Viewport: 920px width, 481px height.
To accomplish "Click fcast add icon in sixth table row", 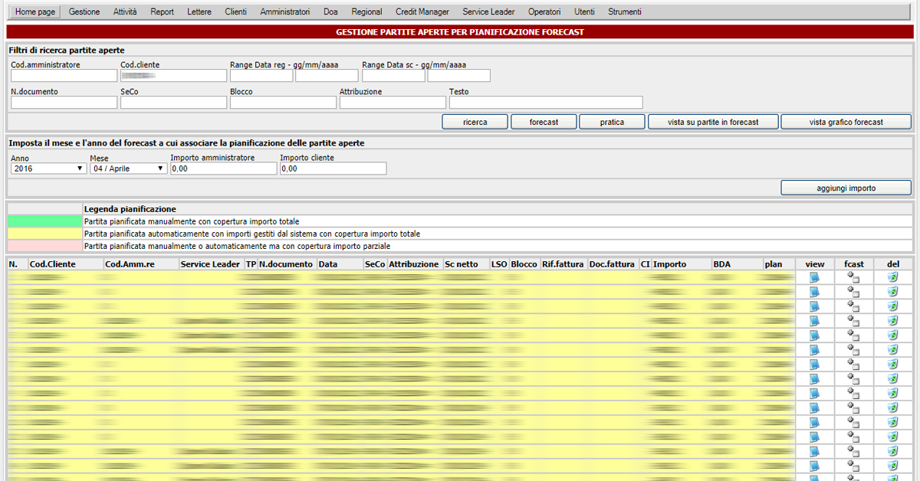I will (x=853, y=350).
